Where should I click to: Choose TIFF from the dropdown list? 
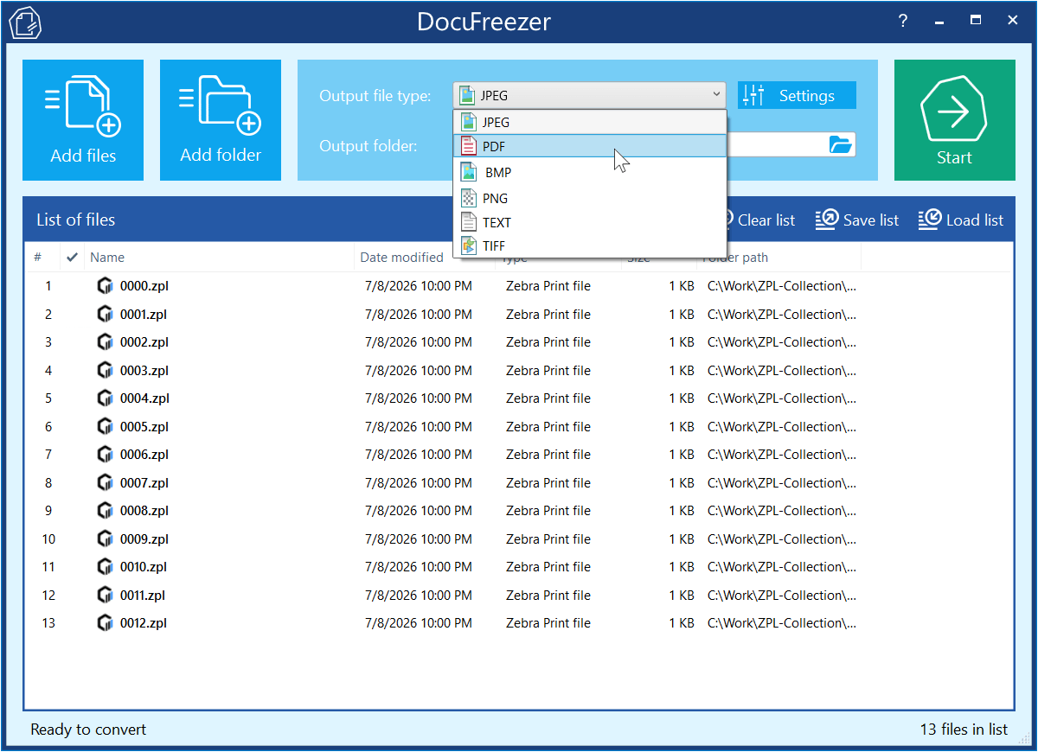click(589, 245)
